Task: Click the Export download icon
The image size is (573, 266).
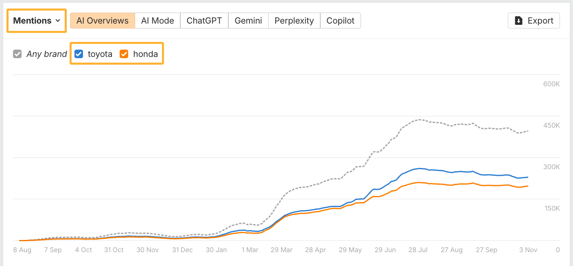Action: [518, 20]
